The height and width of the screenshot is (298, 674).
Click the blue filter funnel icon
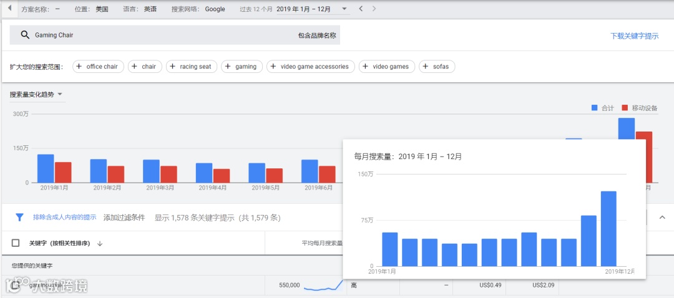click(19, 218)
